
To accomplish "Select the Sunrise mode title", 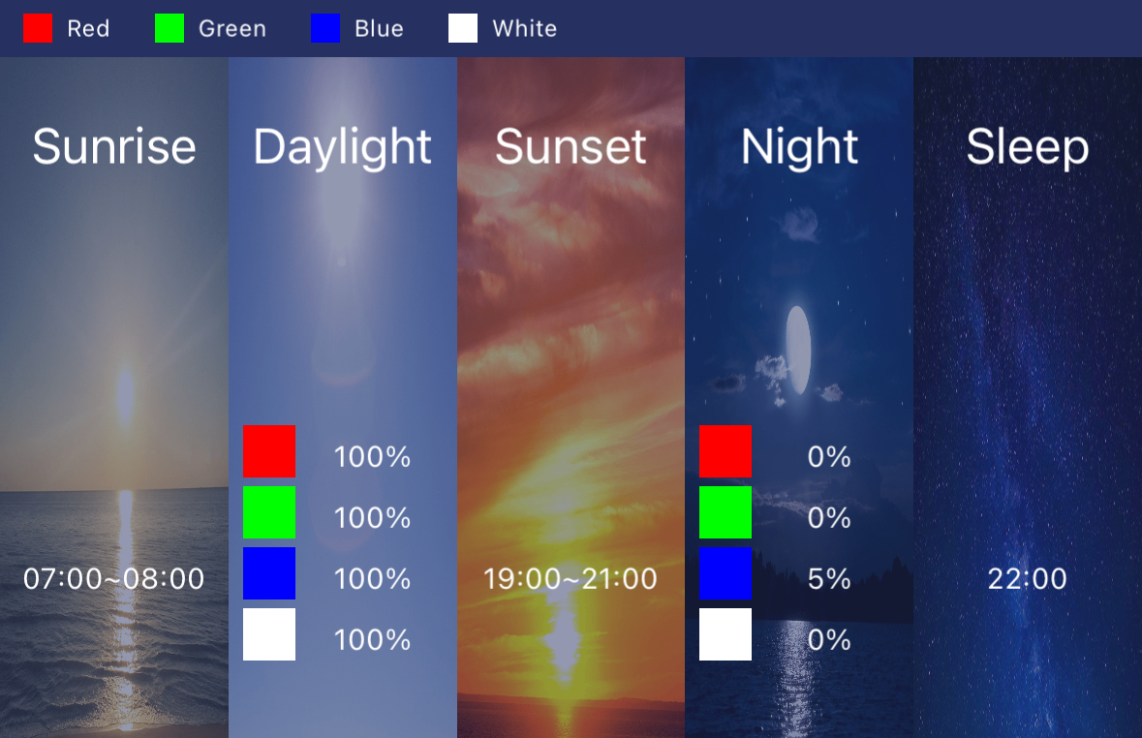I will click(114, 147).
